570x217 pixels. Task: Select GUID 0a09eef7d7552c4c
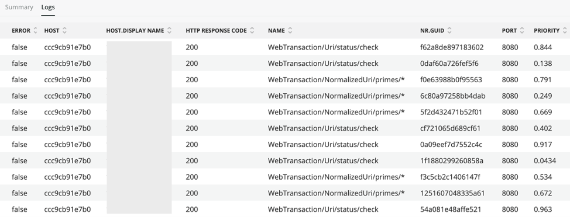451,145
